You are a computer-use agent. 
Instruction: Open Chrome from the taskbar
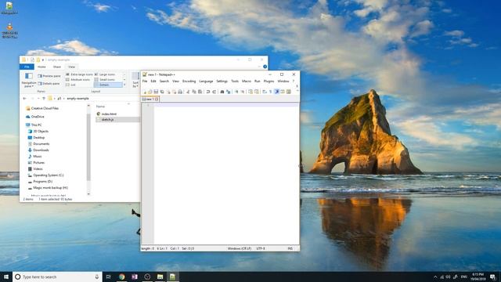click(x=122, y=277)
